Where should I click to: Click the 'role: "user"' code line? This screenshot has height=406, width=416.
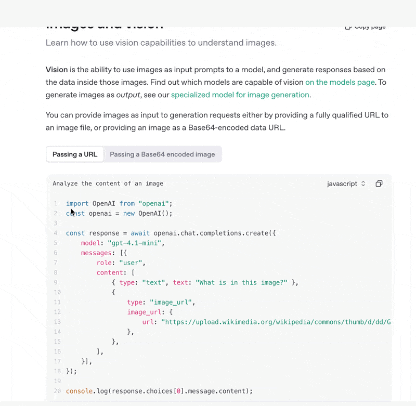(121, 263)
